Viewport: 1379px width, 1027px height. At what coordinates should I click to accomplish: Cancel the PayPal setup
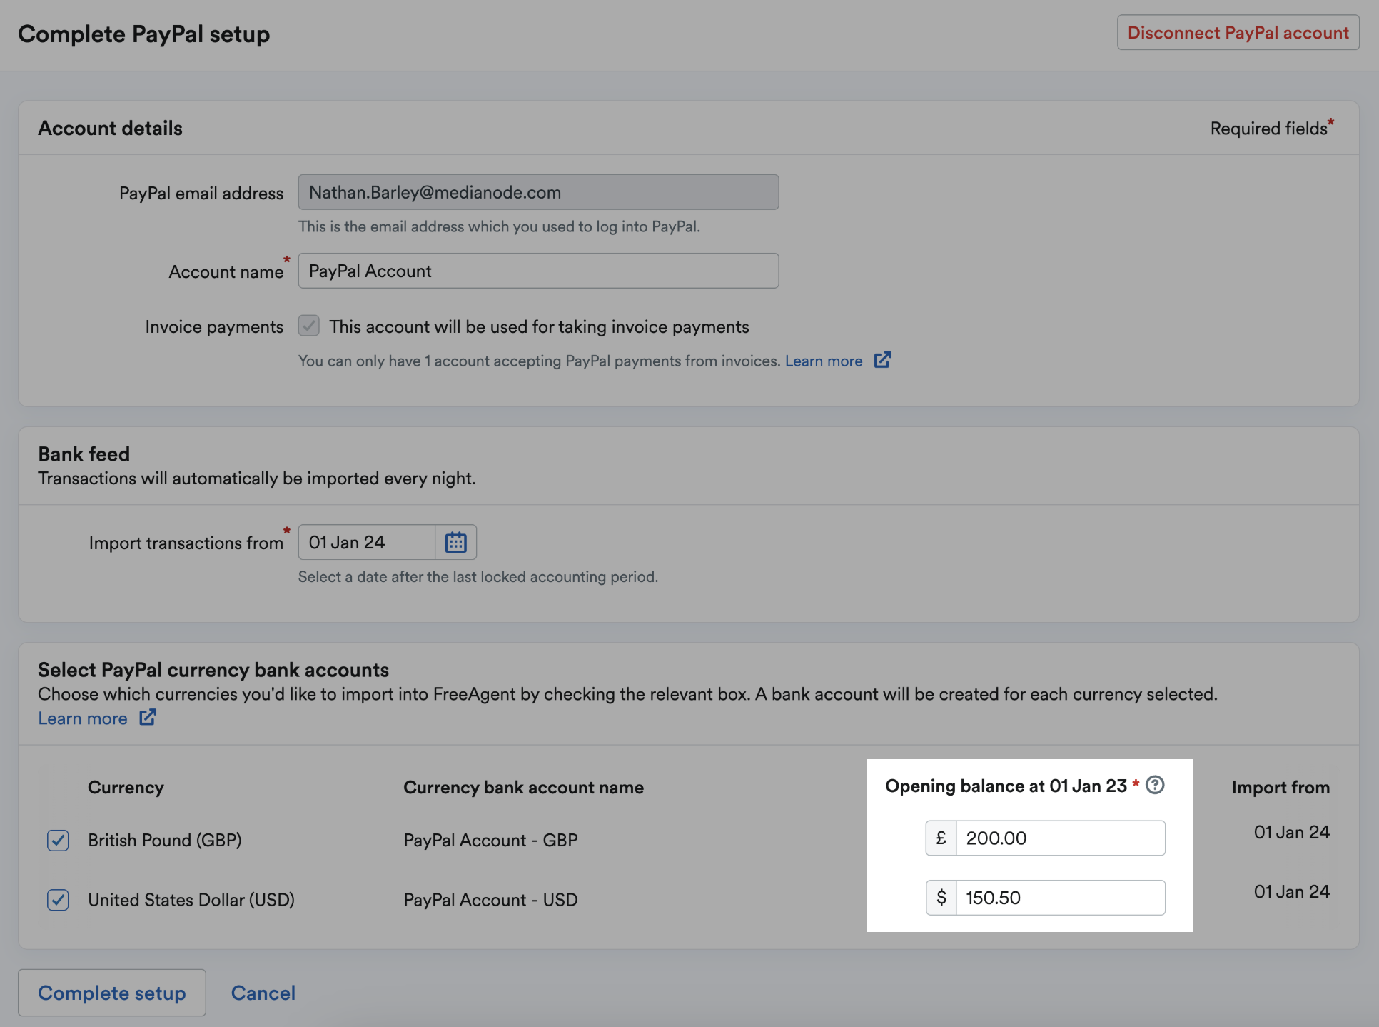pos(263,993)
